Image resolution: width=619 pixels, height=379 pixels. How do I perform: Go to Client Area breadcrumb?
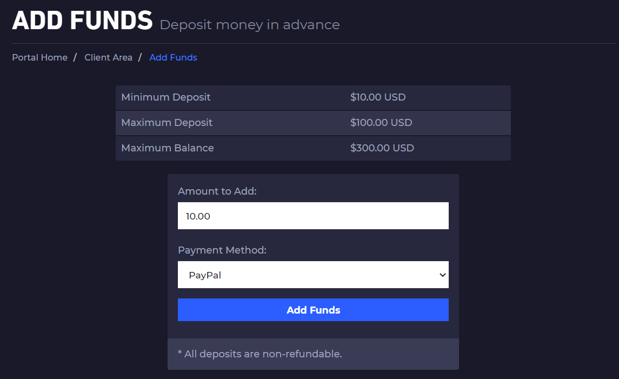[x=108, y=57]
